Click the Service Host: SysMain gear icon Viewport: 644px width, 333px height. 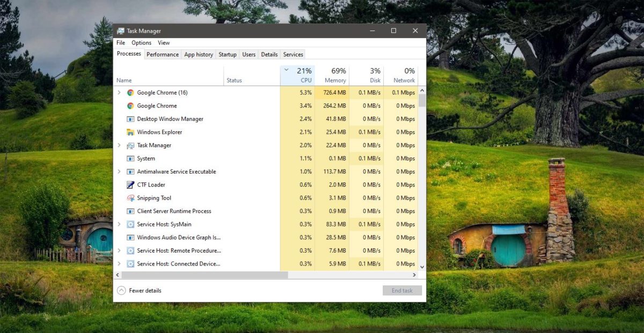click(130, 224)
